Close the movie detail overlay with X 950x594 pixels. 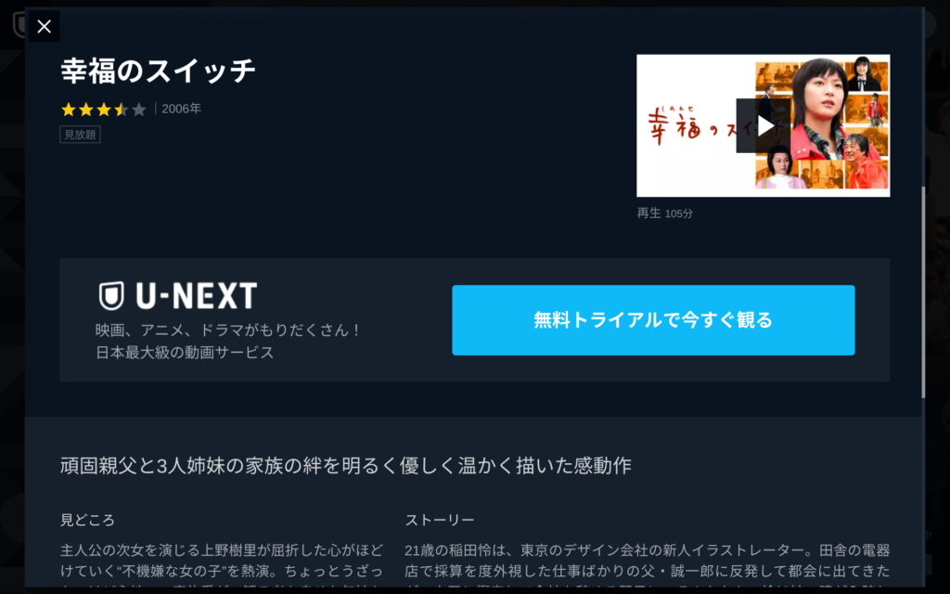pyautogui.click(x=44, y=27)
